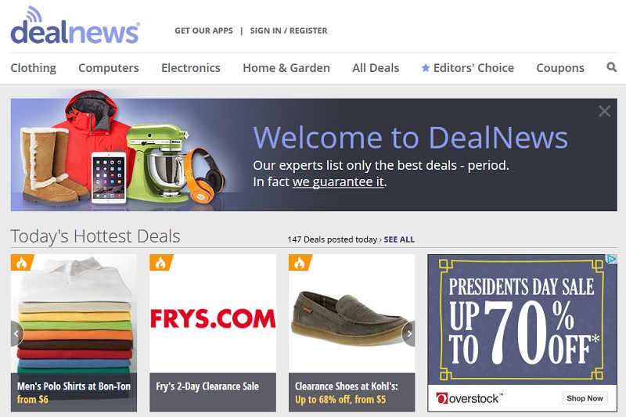Select Home & Garden menu item
The image size is (626, 417).
pyautogui.click(x=286, y=68)
